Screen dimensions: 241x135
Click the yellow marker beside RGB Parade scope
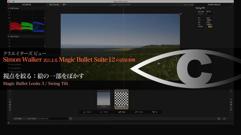click(x=45, y=18)
